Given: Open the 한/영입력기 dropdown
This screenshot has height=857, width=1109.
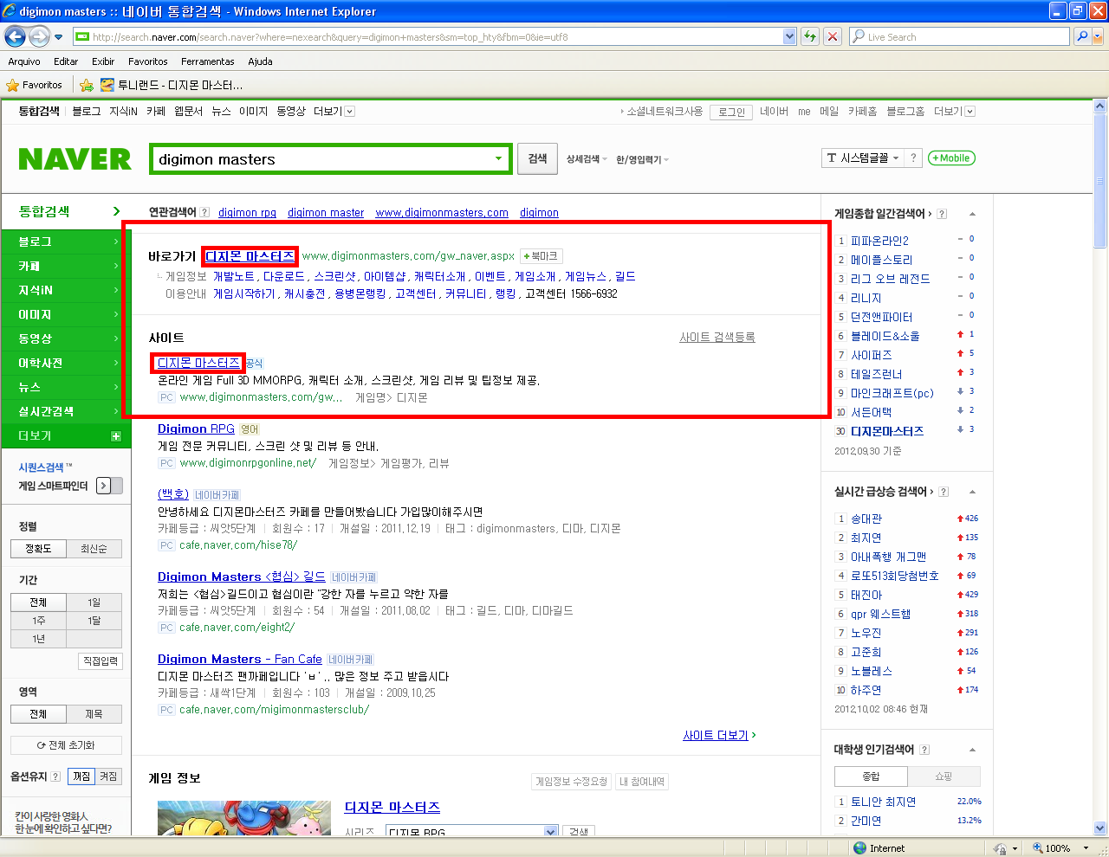Looking at the screenshot, I should coord(642,160).
